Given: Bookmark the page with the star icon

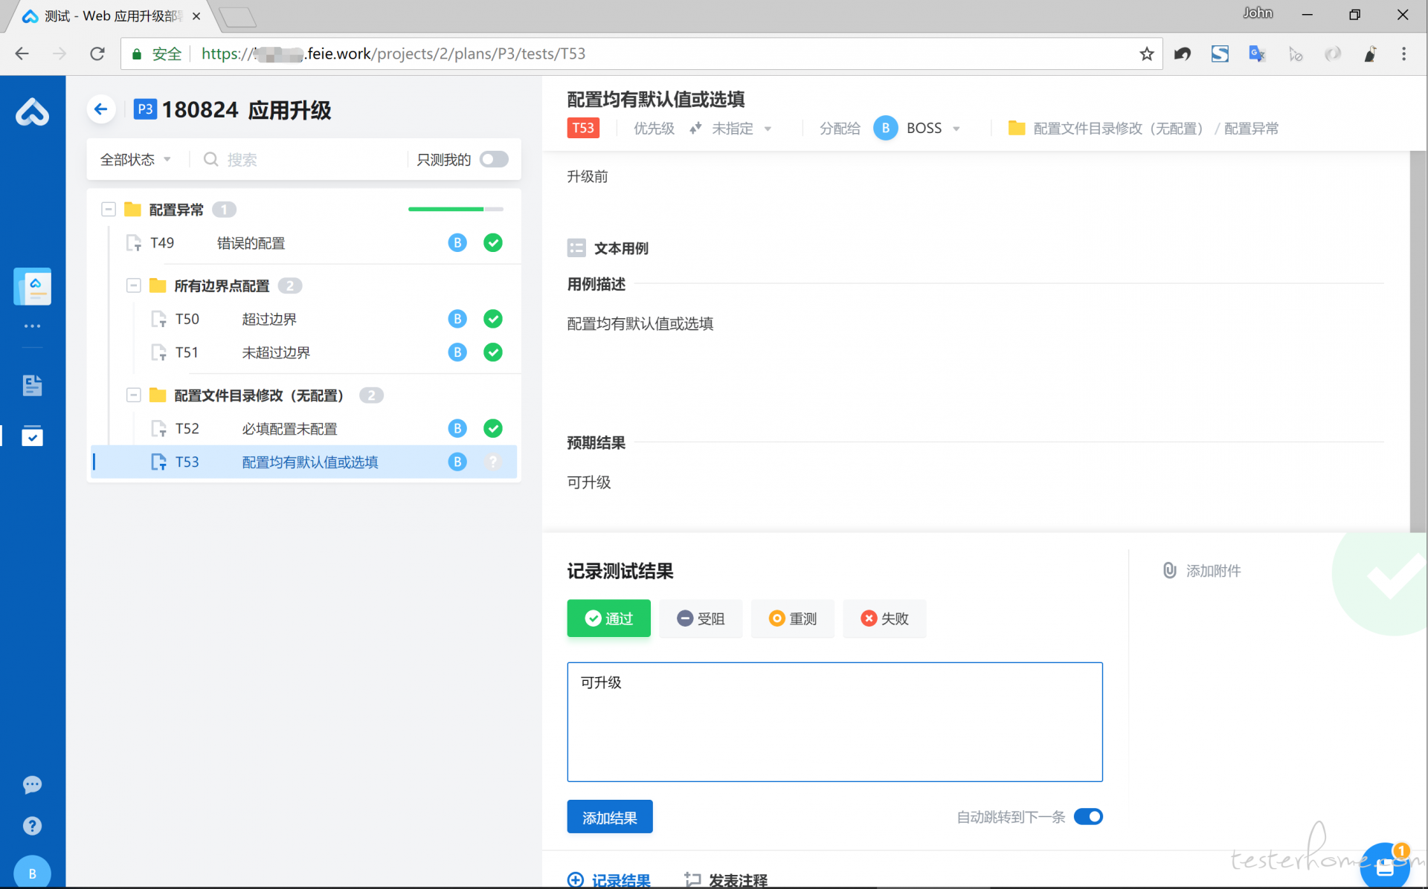Looking at the screenshot, I should click(1146, 54).
